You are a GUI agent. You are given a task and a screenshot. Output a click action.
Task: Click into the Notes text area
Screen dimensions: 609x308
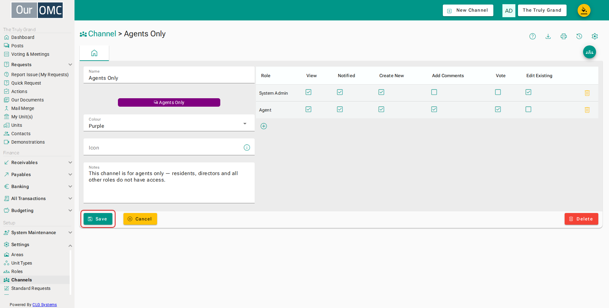[x=169, y=183]
